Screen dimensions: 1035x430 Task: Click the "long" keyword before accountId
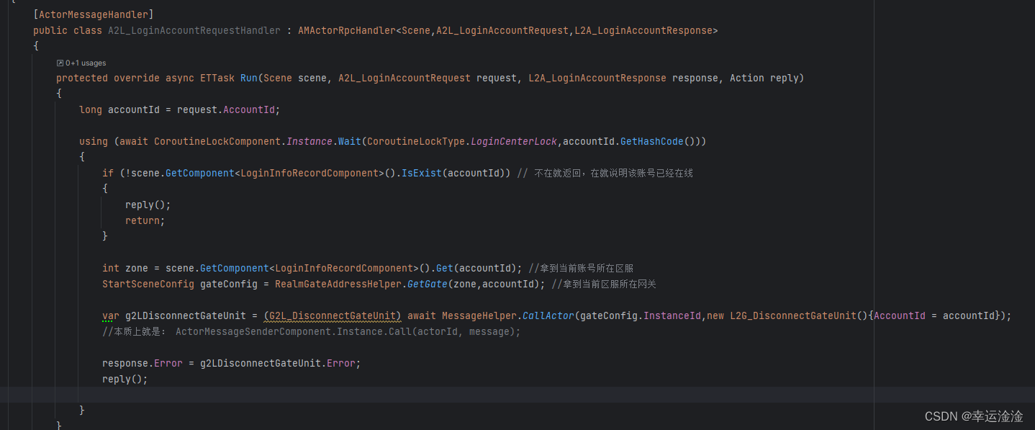(91, 109)
